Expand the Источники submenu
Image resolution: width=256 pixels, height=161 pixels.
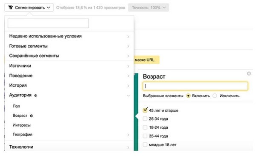click(x=69, y=66)
